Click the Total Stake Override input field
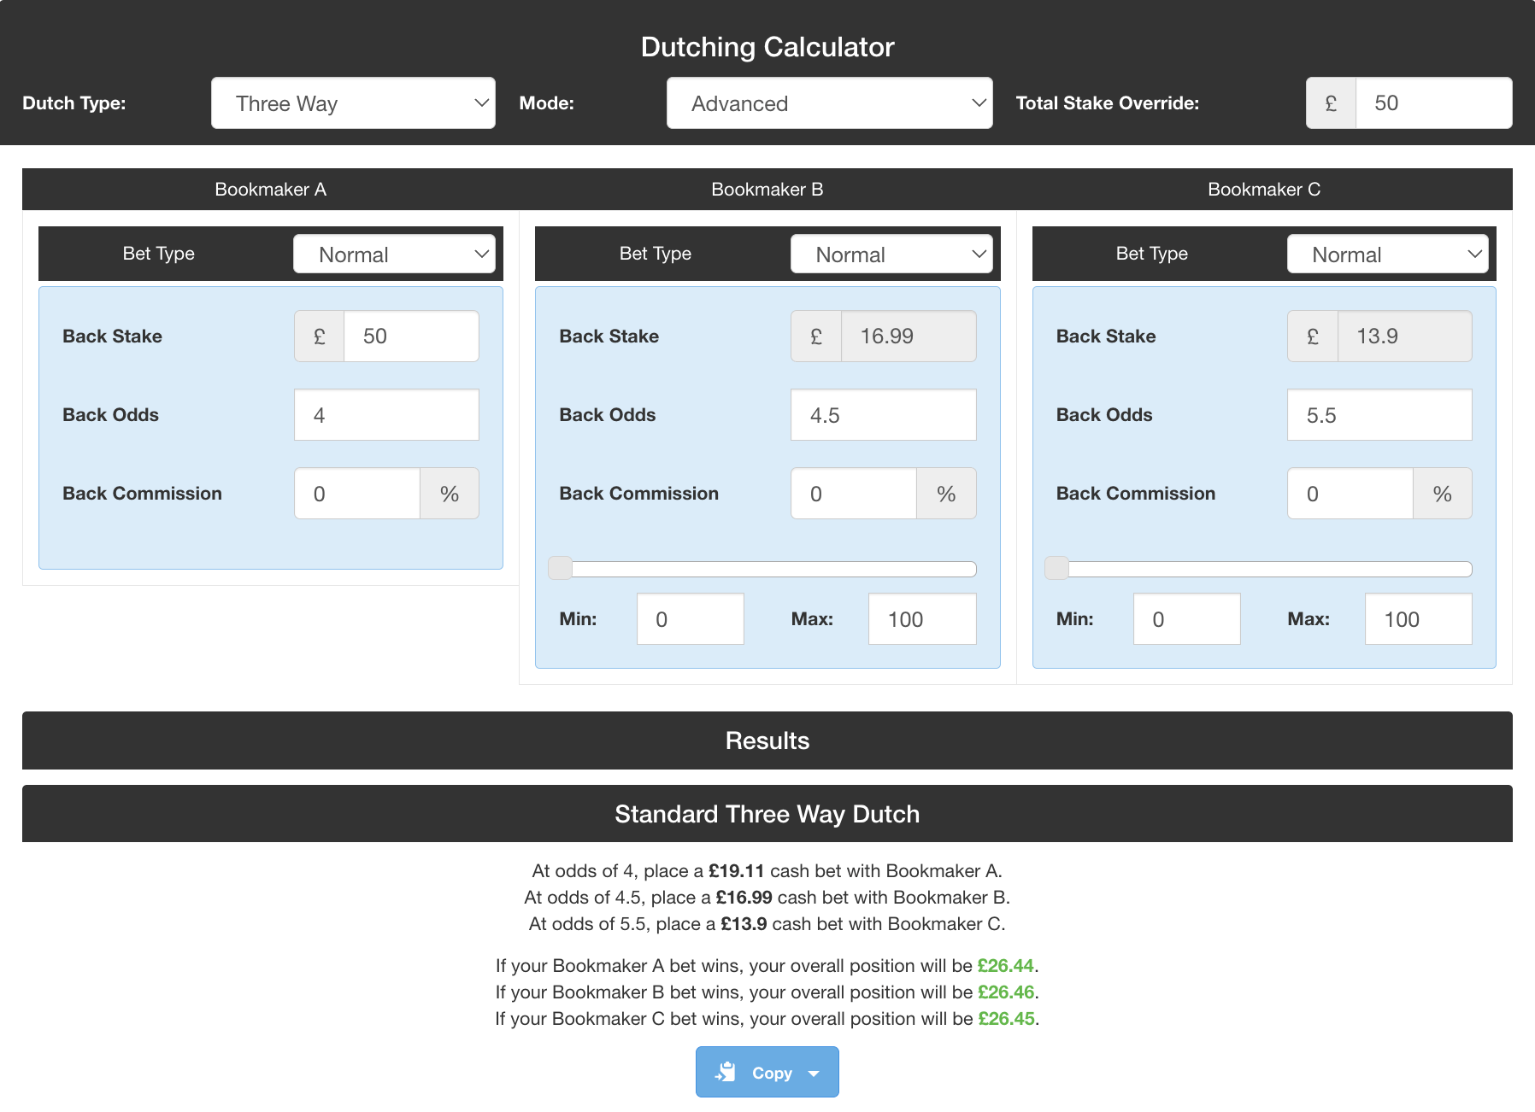The height and width of the screenshot is (1112, 1535). click(1433, 103)
